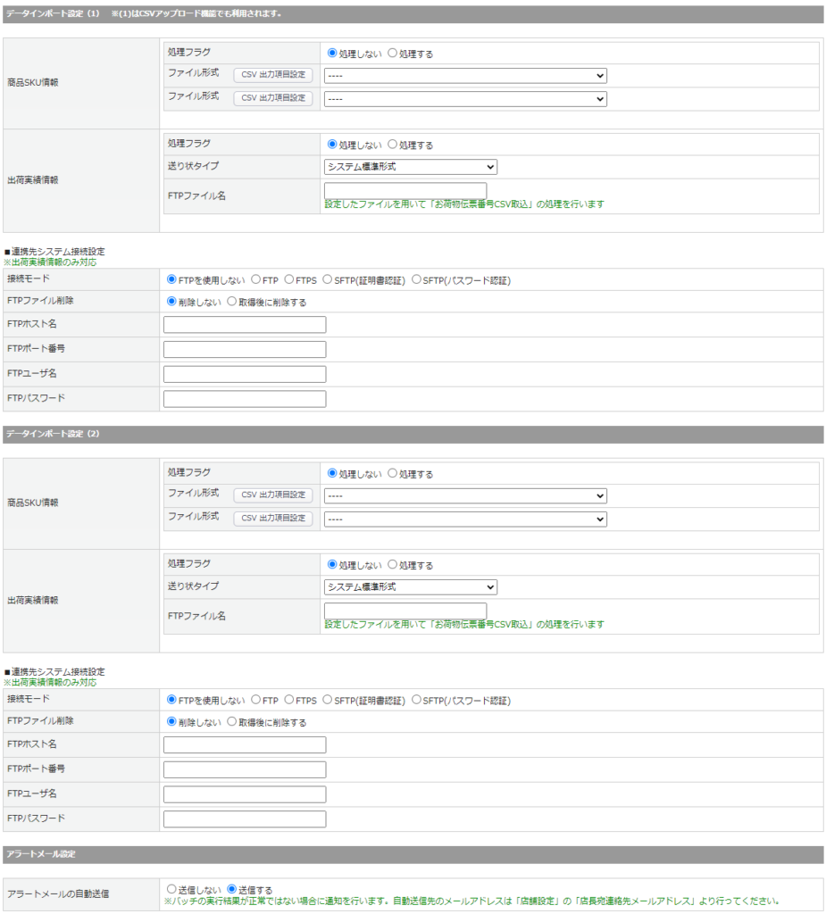This screenshot has width=826, height=914.
Task: Select 処理しない for 商品SKU情報 in import setting (2)
Action: click(x=332, y=473)
